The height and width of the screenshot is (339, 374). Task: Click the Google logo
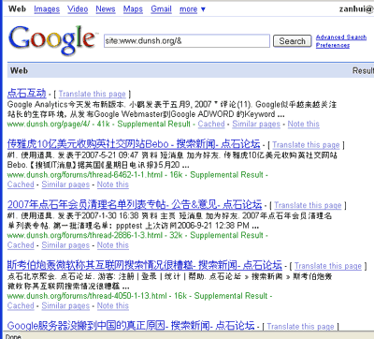[52, 40]
